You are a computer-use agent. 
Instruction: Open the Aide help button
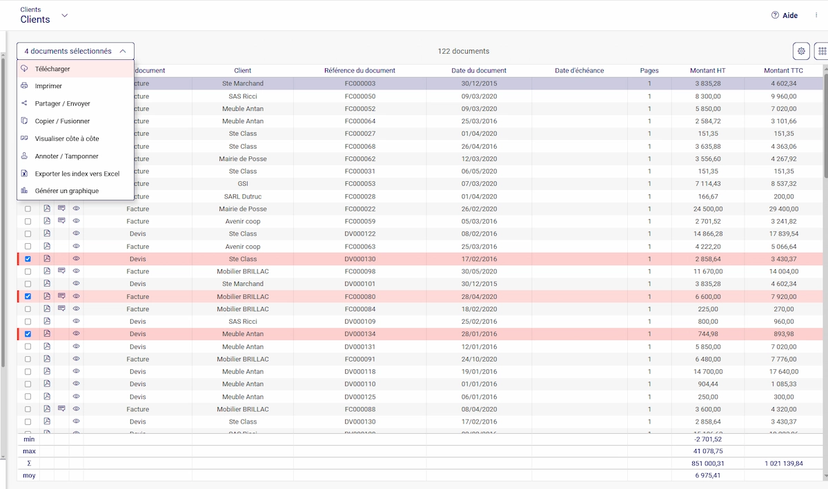(785, 15)
